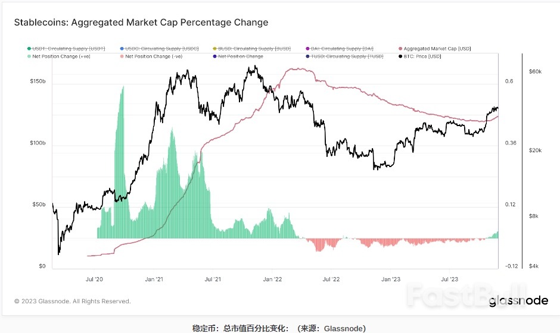This screenshot has height=333, width=560.
Task: Click the Aggregated Market Cap pink dot
Action: click(400, 48)
